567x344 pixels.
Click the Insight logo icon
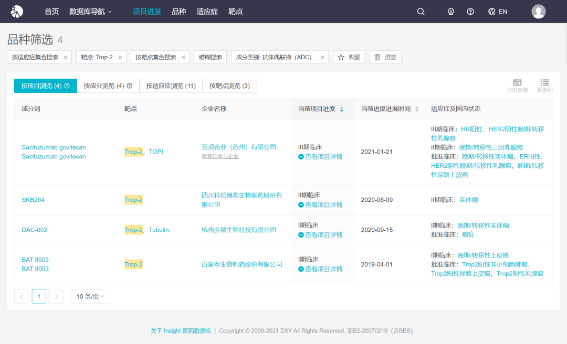(x=17, y=12)
